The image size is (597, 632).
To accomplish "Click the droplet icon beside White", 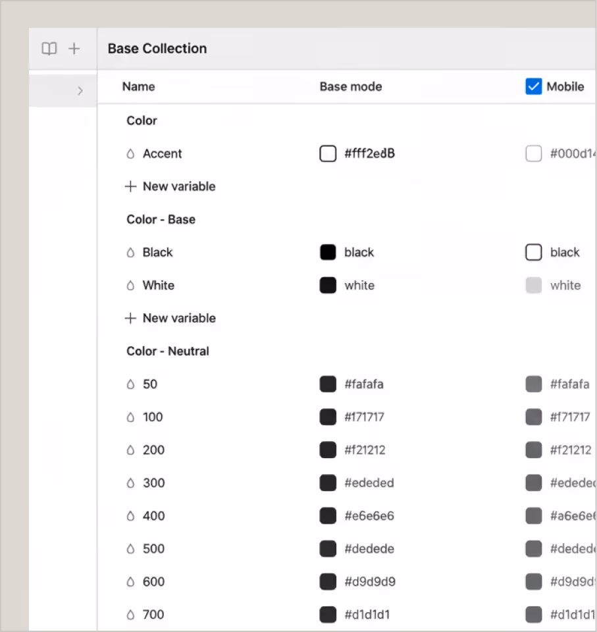I will pos(130,285).
